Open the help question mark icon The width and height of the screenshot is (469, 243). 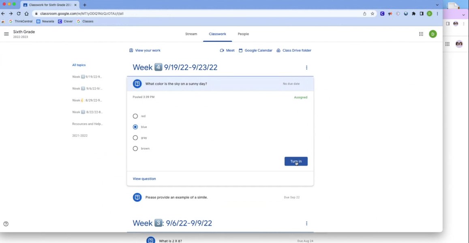[6, 224]
